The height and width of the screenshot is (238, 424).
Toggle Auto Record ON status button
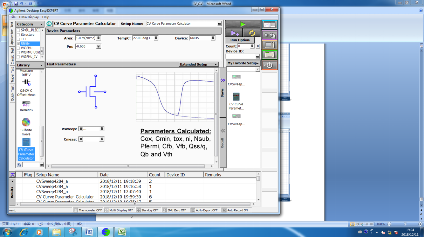click(x=235, y=210)
